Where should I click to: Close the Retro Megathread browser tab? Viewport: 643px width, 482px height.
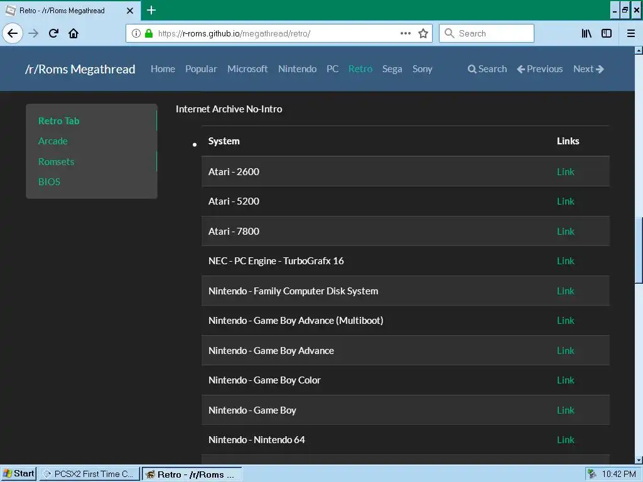[129, 11]
